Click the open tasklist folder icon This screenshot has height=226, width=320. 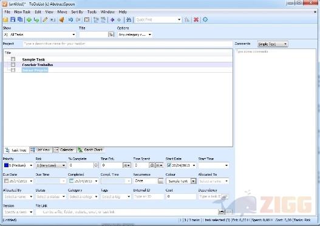click(5, 20)
